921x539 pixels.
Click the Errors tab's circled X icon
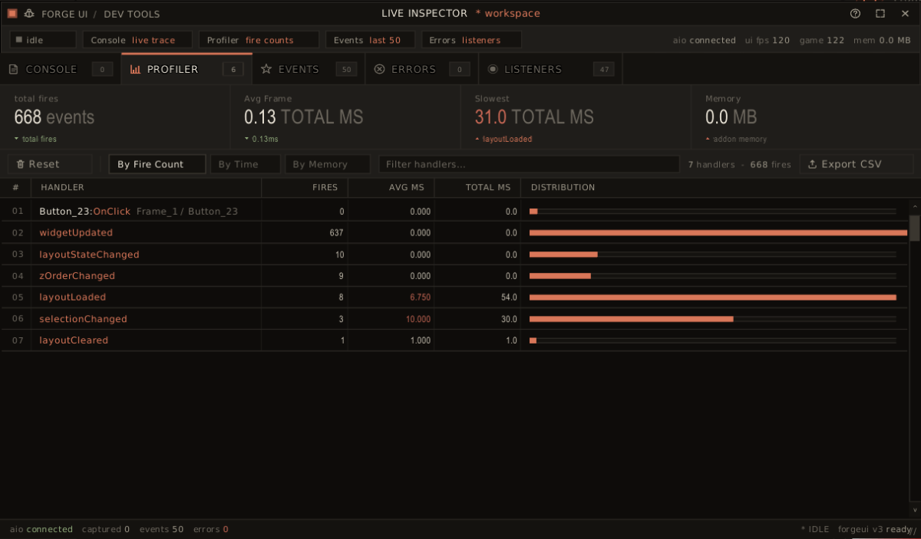click(379, 69)
